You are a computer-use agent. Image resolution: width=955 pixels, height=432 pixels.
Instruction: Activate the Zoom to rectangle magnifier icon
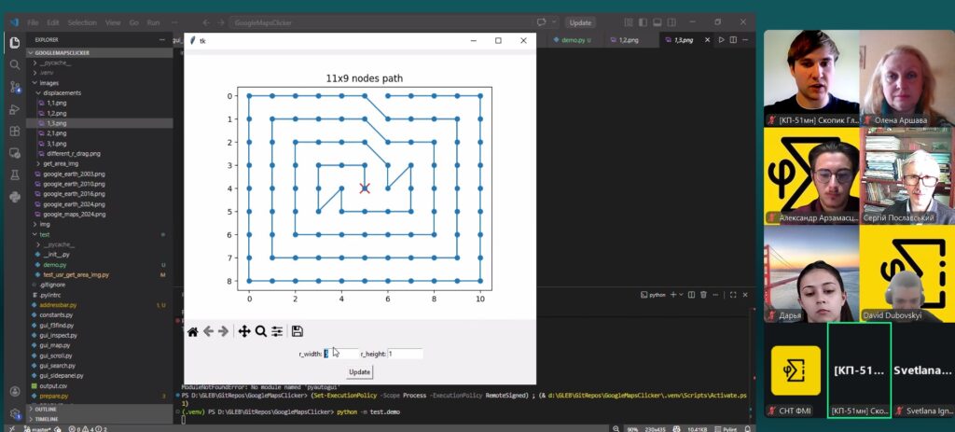click(x=261, y=331)
